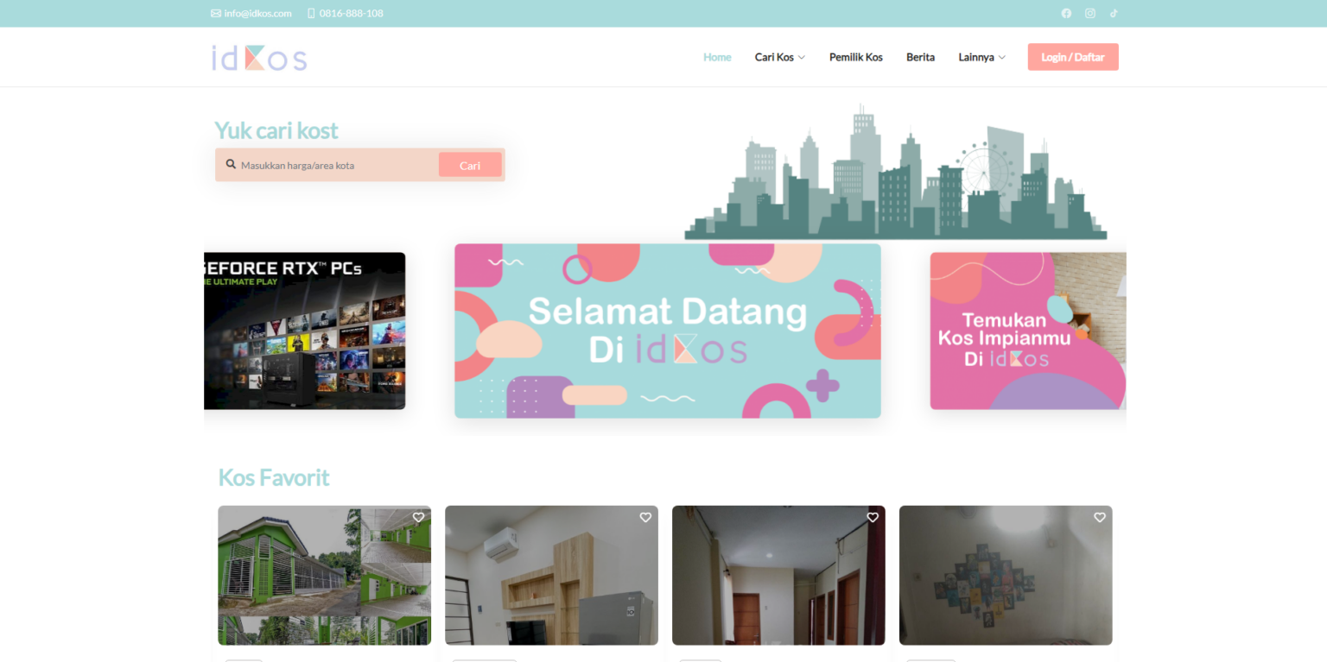Select Home in the navigation bar
1327x662 pixels.
(717, 57)
